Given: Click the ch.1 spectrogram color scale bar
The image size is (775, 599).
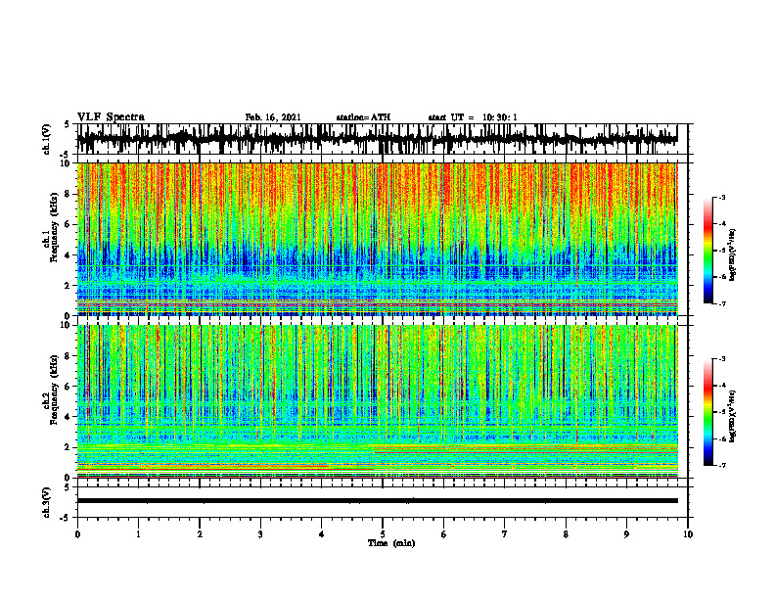Looking at the screenshot, I should (707, 251).
